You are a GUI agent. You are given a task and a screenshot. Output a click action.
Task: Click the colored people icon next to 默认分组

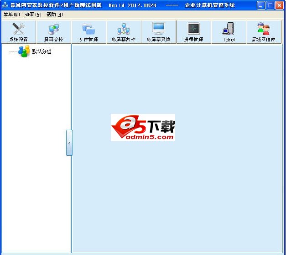[x=24, y=51]
